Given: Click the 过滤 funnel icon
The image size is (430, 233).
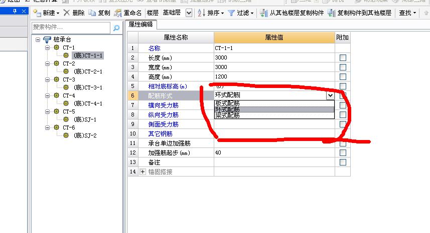Looking at the screenshot, I should pos(231,13).
